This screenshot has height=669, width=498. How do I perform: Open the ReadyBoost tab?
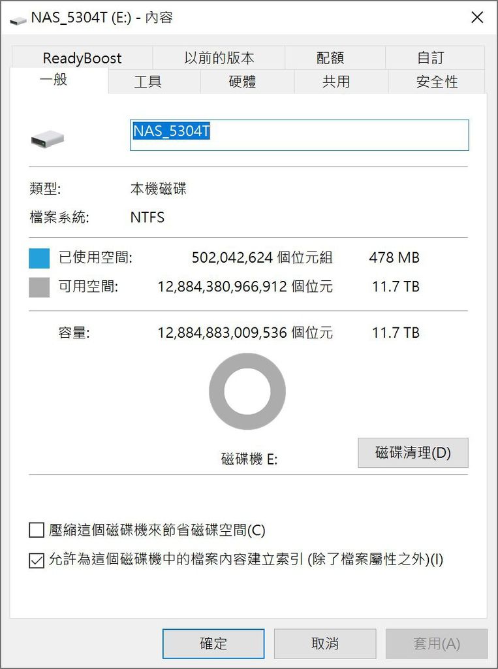[82, 57]
